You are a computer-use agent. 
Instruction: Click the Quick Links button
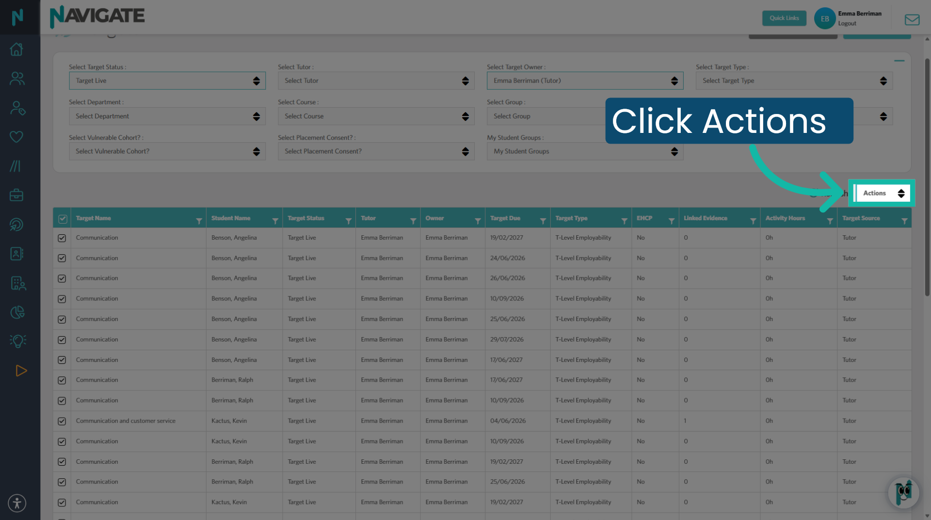pyautogui.click(x=784, y=18)
